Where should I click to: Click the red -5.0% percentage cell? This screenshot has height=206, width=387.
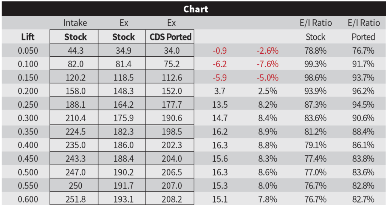point(267,77)
